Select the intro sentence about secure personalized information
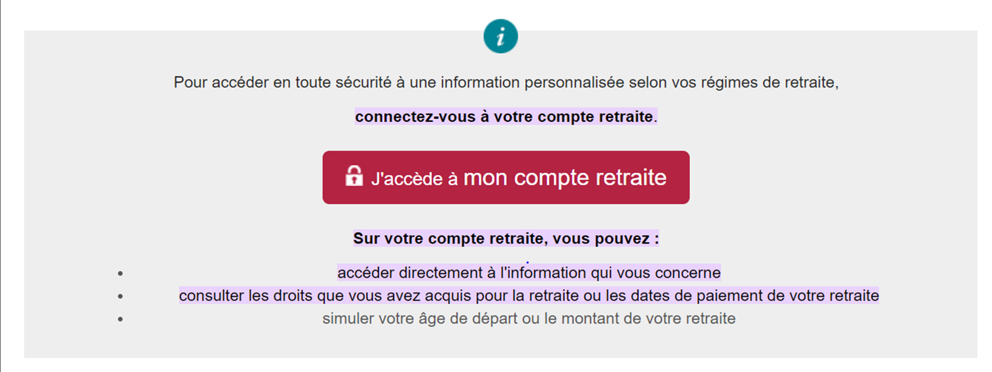The width and height of the screenshot is (992, 372). pyautogui.click(x=506, y=83)
